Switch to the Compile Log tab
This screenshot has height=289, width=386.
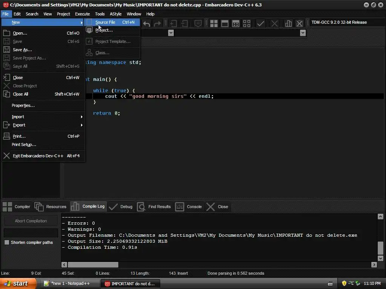point(88,207)
